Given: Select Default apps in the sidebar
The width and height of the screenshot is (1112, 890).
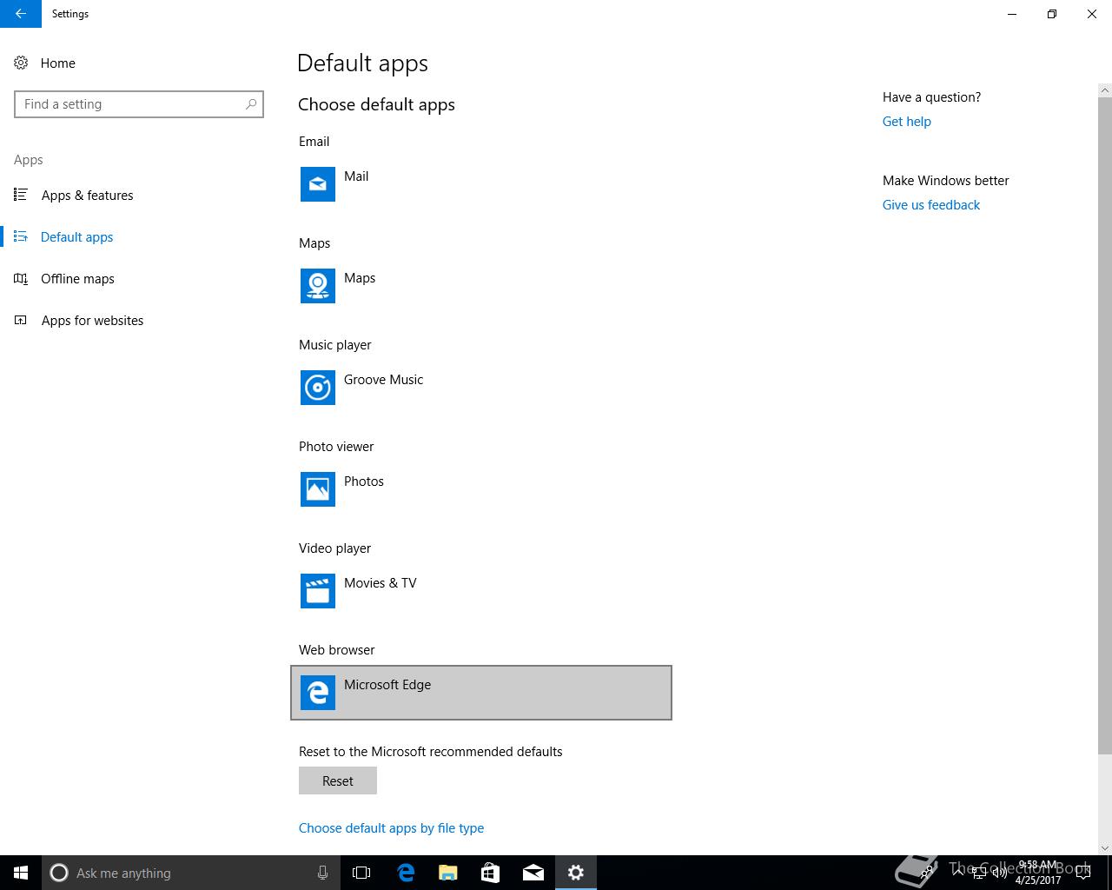Looking at the screenshot, I should click(139, 236).
